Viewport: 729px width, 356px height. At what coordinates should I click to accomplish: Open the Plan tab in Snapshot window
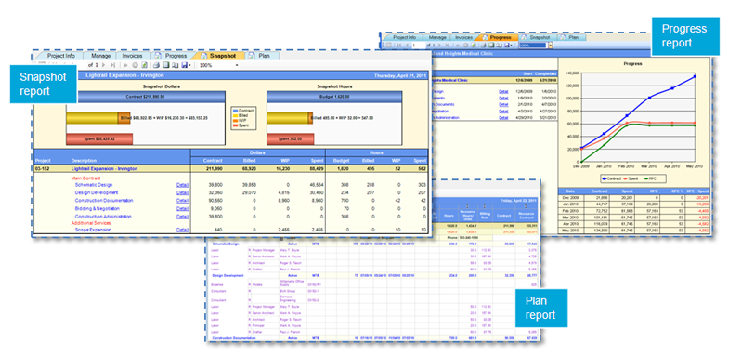[264, 56]
